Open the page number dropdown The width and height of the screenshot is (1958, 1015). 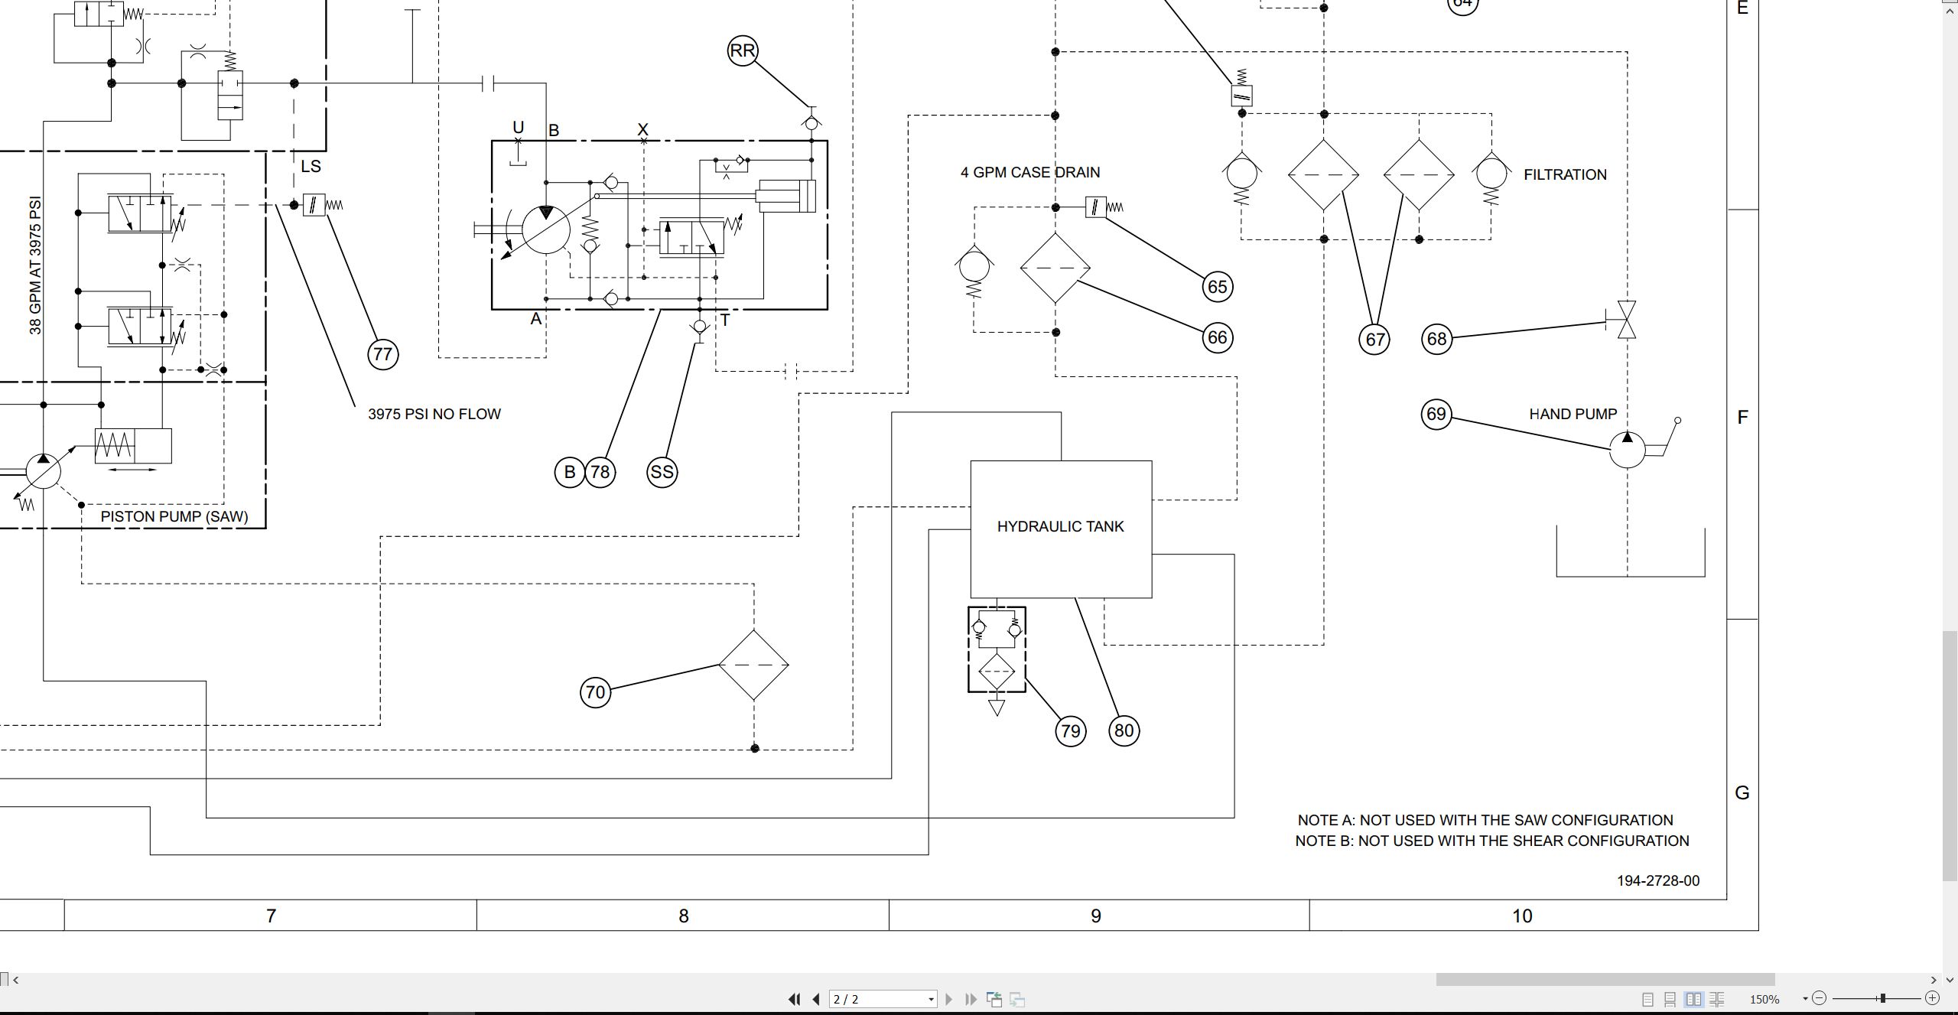[x=931, y=1000]
